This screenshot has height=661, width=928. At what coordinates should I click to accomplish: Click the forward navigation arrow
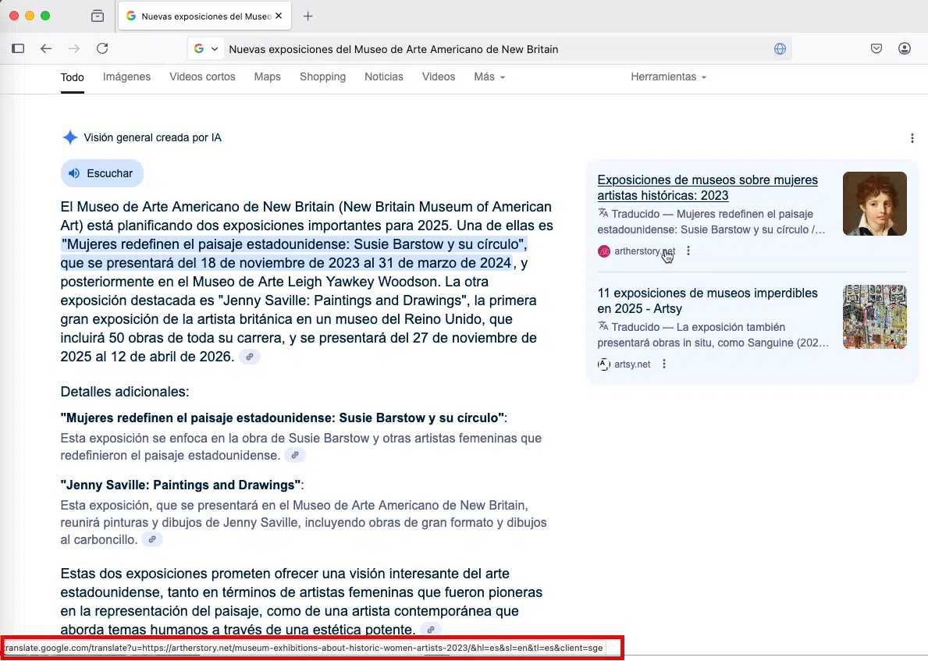pos(74,48)
